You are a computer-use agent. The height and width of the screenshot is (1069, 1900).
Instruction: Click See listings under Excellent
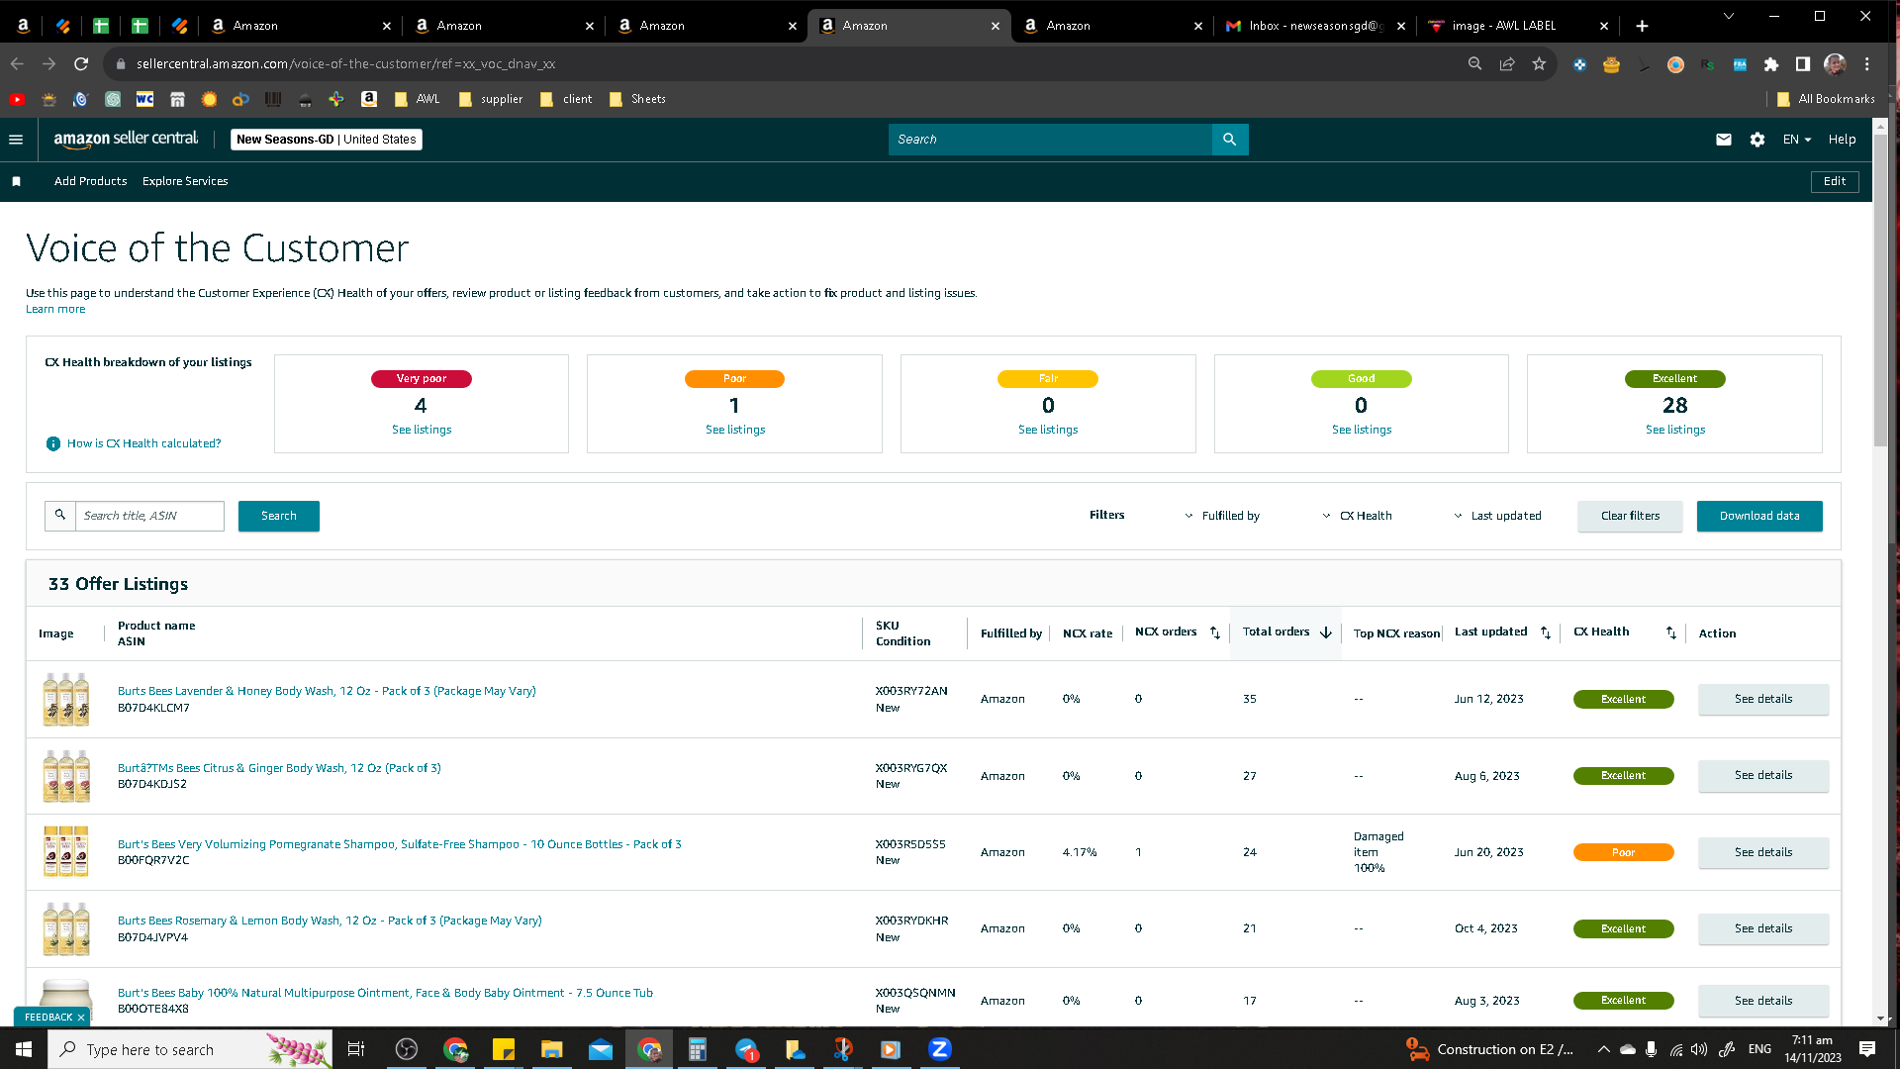tap(1675, 430)
